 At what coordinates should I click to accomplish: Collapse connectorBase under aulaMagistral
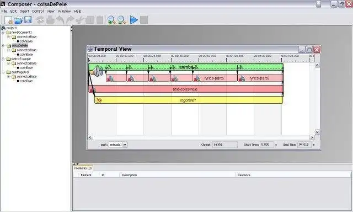9,77
